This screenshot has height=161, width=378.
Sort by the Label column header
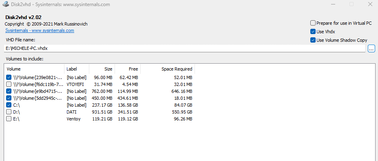[x=77, y=69]
